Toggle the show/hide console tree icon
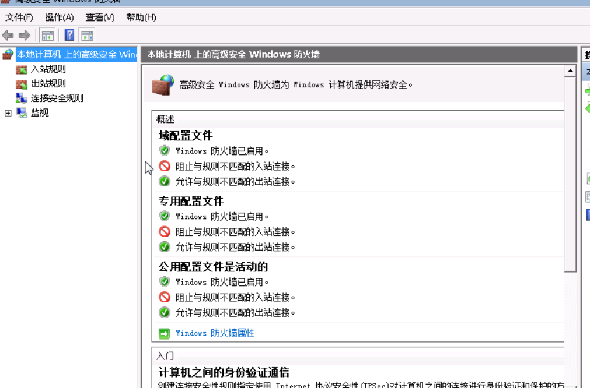This screenshot has width=590, height=388. [x=48, y=36]
